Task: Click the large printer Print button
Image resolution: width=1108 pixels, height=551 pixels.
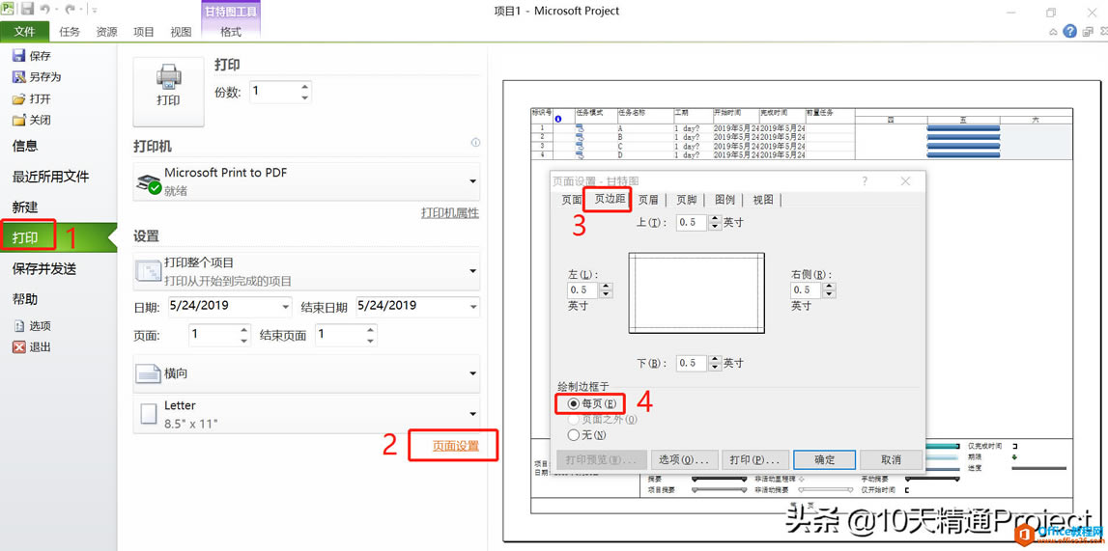Action: tap(168, 92)
